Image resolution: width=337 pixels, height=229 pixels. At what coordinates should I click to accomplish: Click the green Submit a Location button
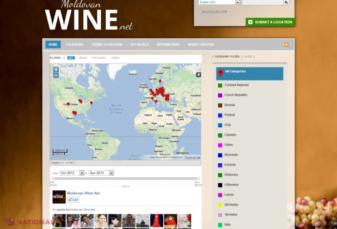[x=270, y=22]
